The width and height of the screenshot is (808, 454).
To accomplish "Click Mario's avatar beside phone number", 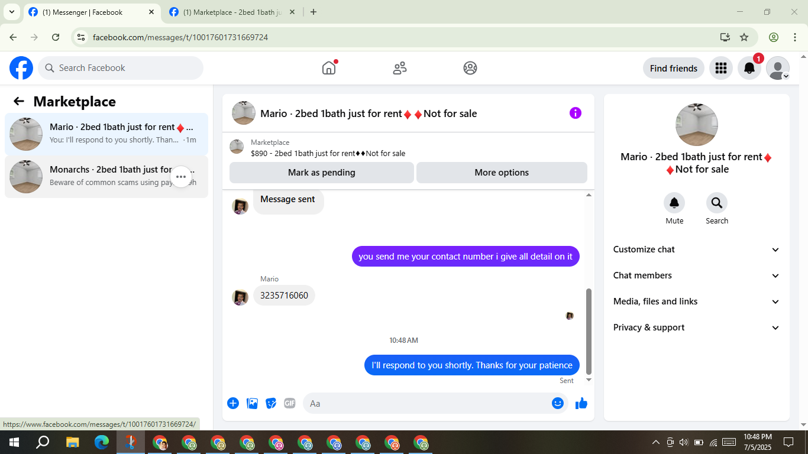I will pyautogui.click(x=240, y=297).
